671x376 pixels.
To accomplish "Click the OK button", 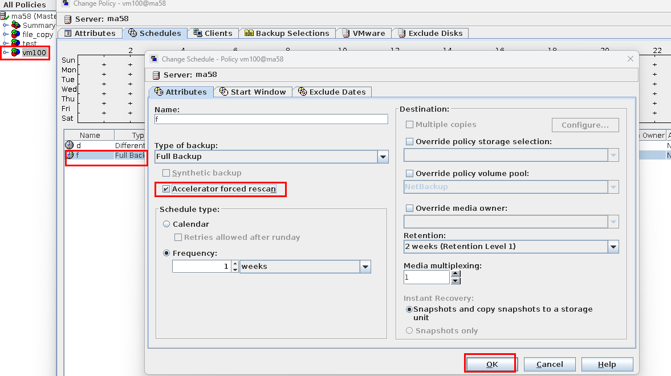I will pyautogui.click(x=491, y=365).
